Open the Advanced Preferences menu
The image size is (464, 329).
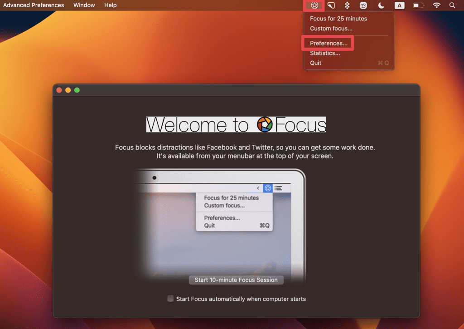tap(34, 5)
